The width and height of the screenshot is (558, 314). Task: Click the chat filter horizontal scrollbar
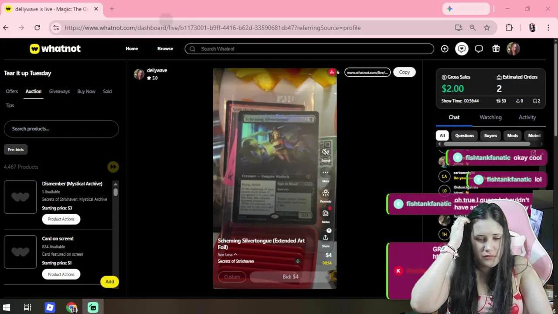click(x=487, y=144)
